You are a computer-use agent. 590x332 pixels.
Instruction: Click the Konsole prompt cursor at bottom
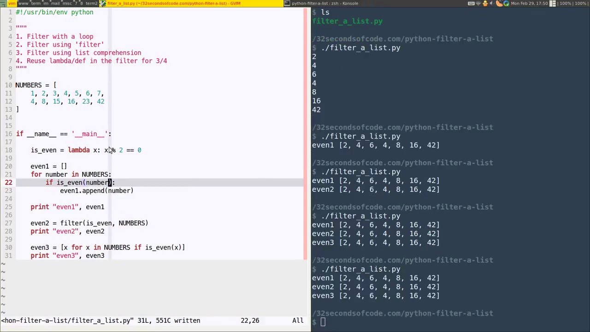[x=323, y=322]
